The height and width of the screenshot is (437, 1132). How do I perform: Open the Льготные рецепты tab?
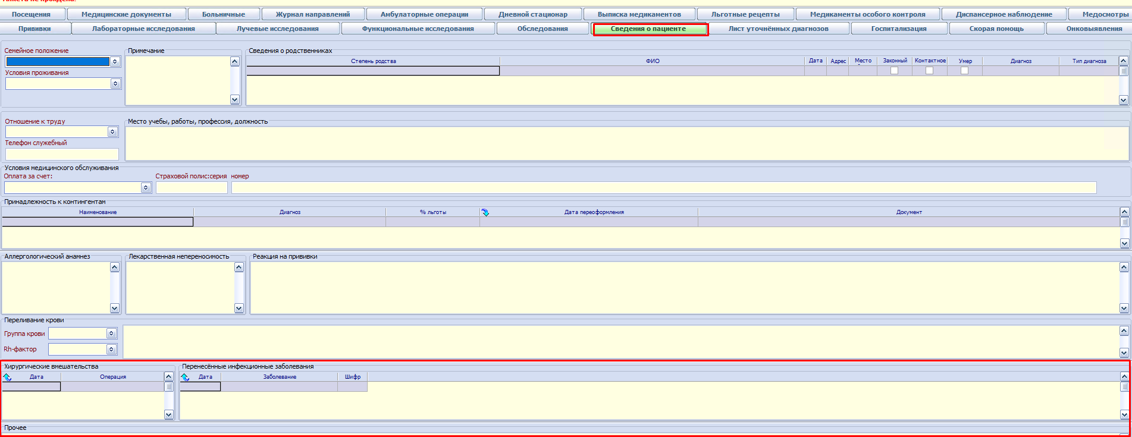coord(745,14)
